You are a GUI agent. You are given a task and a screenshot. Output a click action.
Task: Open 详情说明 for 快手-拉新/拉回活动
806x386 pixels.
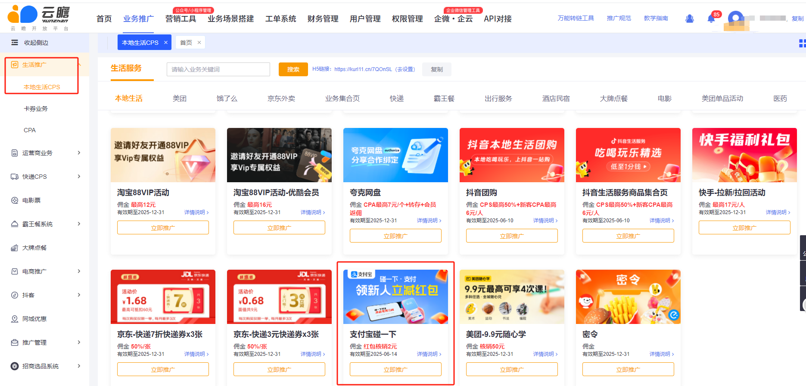pyautogui.click(x=778, y=212)
